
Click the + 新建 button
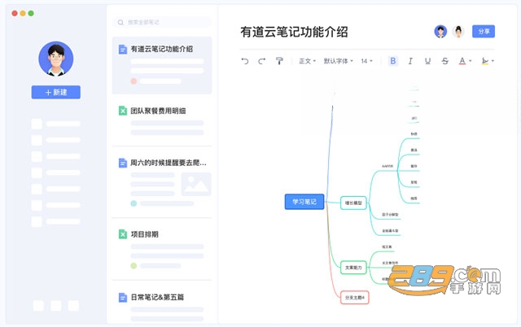(x=56, y=92)
